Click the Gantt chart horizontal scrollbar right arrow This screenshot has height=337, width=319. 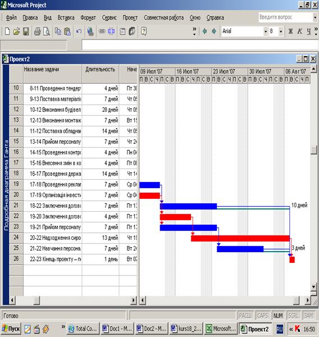308,300
